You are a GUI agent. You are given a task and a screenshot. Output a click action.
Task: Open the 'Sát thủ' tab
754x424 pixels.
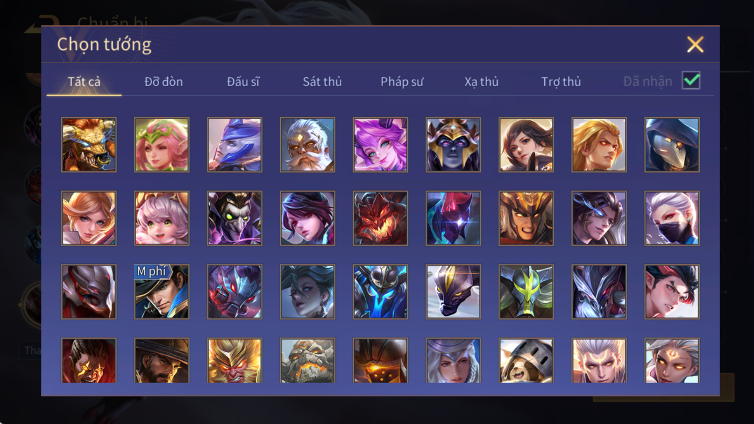pyautogui.click(x=322, y=82)
